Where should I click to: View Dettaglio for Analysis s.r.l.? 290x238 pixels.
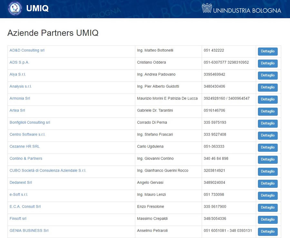point(268,87)
